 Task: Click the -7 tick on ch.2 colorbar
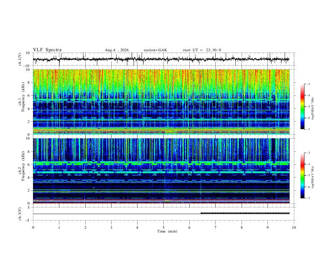pos(308,198)
